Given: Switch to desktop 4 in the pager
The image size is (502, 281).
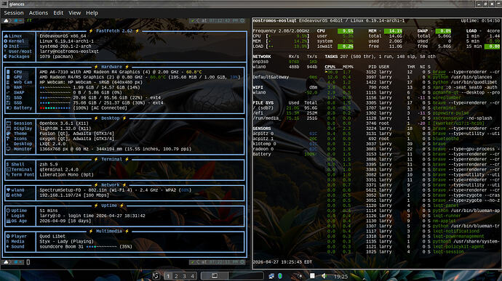Looking at the screenshot, I should (192, 276).
